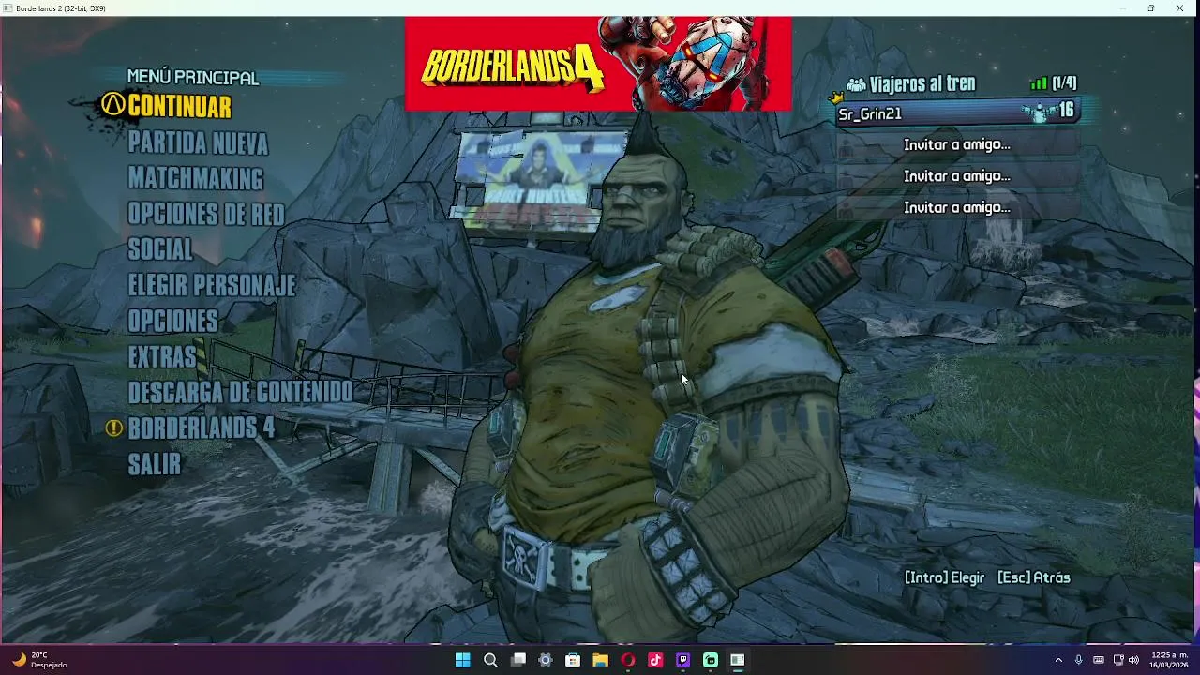Open File Explorer from the taskbar
The height and width of the screenshot is (675, 1200).
600,660
